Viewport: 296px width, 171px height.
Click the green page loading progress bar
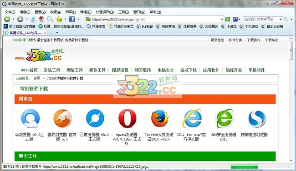tap(244, 166)
